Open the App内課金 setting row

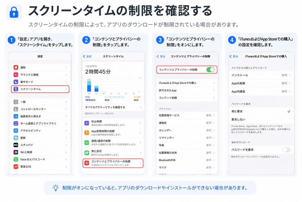click(x=261, y=91)
